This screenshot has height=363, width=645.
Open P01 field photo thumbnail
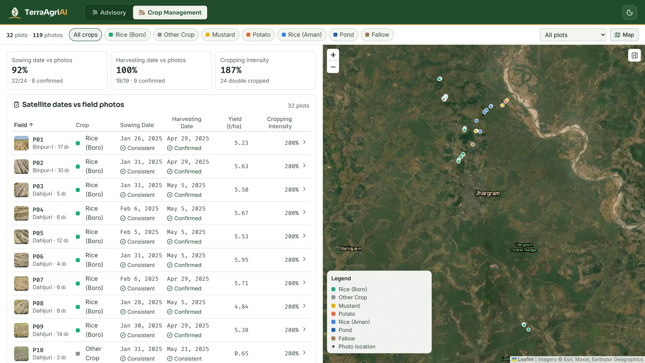point(21,143)
